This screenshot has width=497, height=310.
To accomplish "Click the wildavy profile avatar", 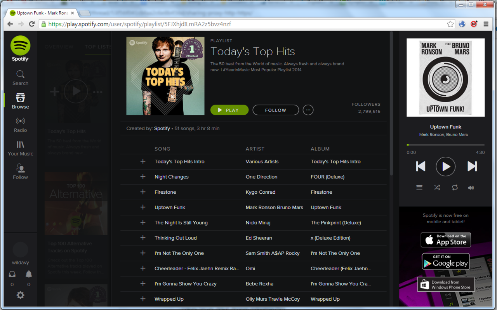I will tap(20, 250).
